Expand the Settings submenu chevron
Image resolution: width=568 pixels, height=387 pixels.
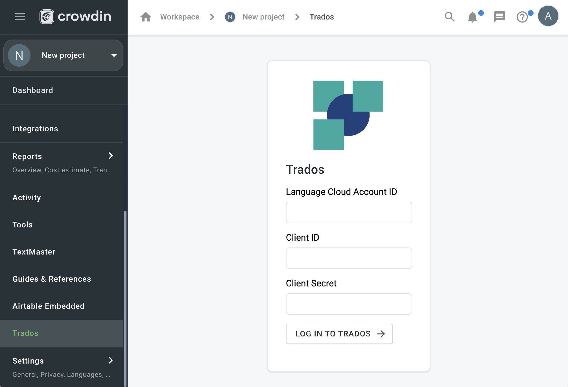pyautogui.click(x=111, y=360)
